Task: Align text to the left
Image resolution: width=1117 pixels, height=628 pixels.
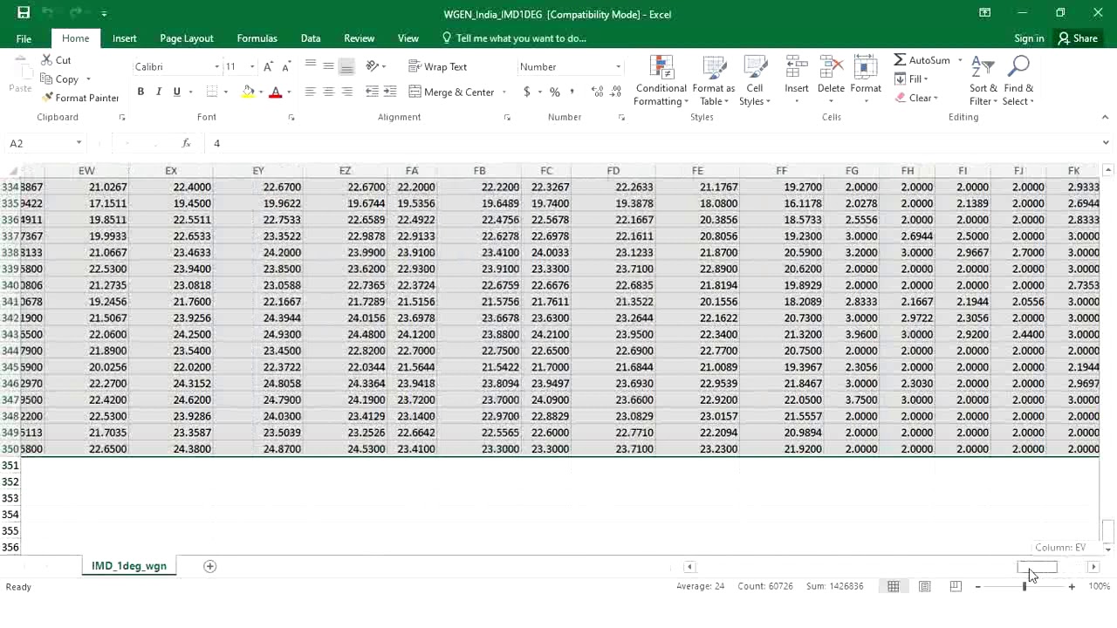Action: [x=311, y=92]
